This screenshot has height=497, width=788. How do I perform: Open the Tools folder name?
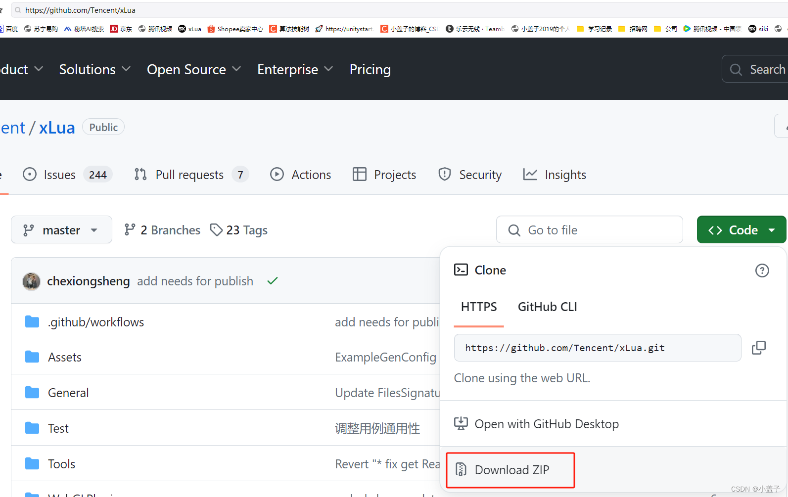tap(62, 464)
